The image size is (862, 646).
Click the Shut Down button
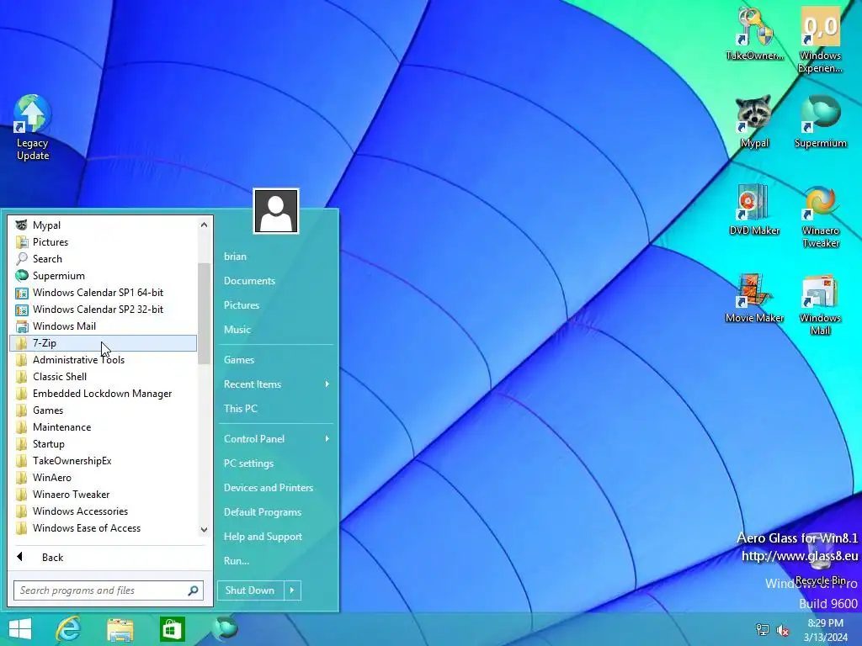(250, 590)
